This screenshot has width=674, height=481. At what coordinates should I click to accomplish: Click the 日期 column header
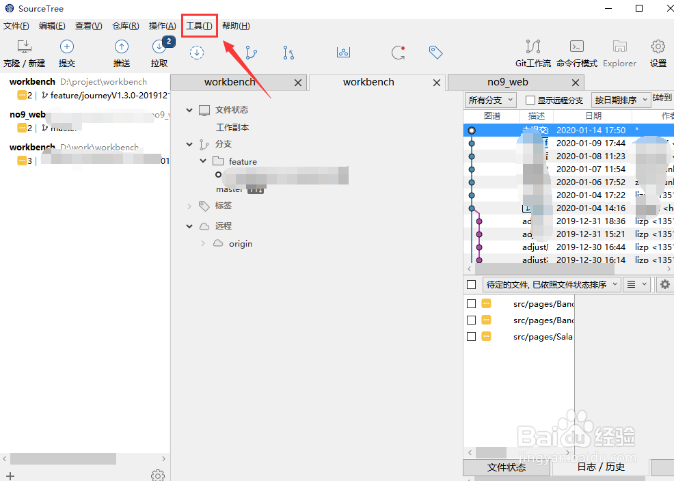[x=593, y=116]
